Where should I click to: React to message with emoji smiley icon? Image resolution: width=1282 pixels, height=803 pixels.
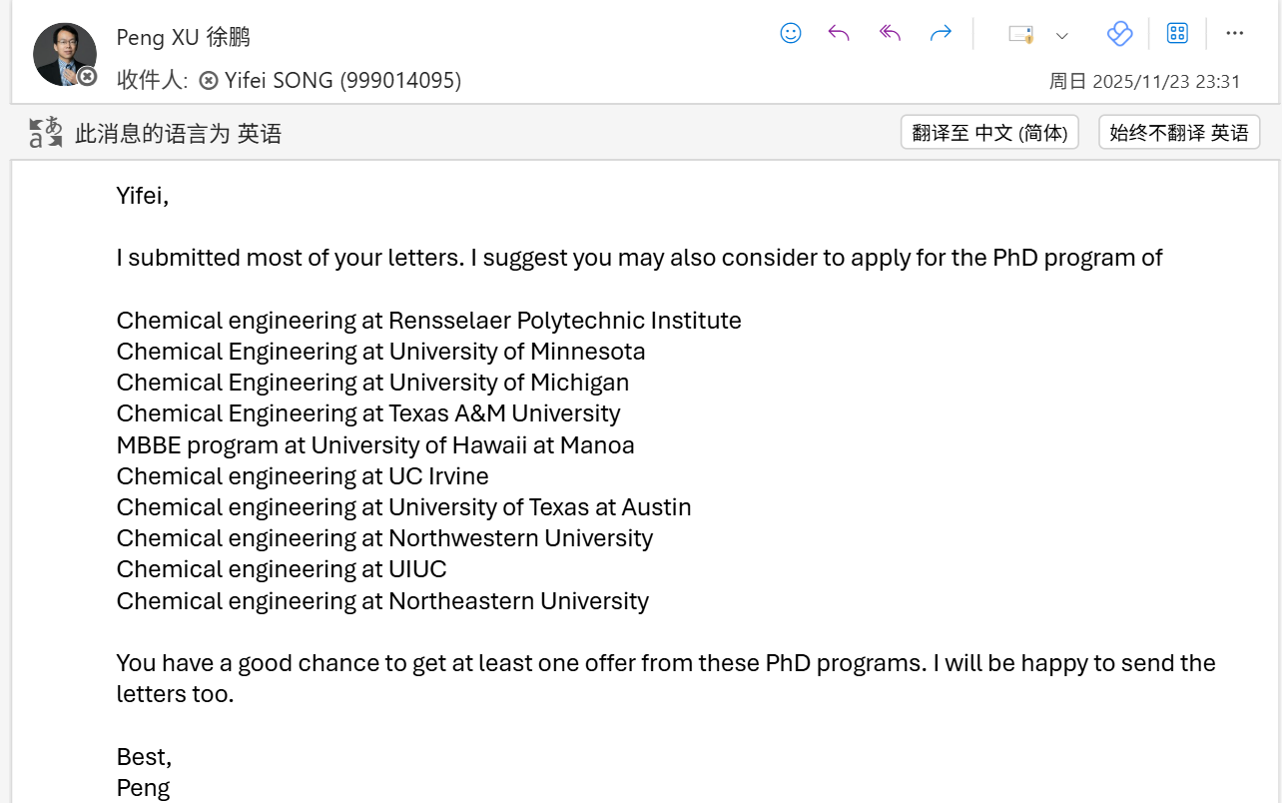[791, 33]
